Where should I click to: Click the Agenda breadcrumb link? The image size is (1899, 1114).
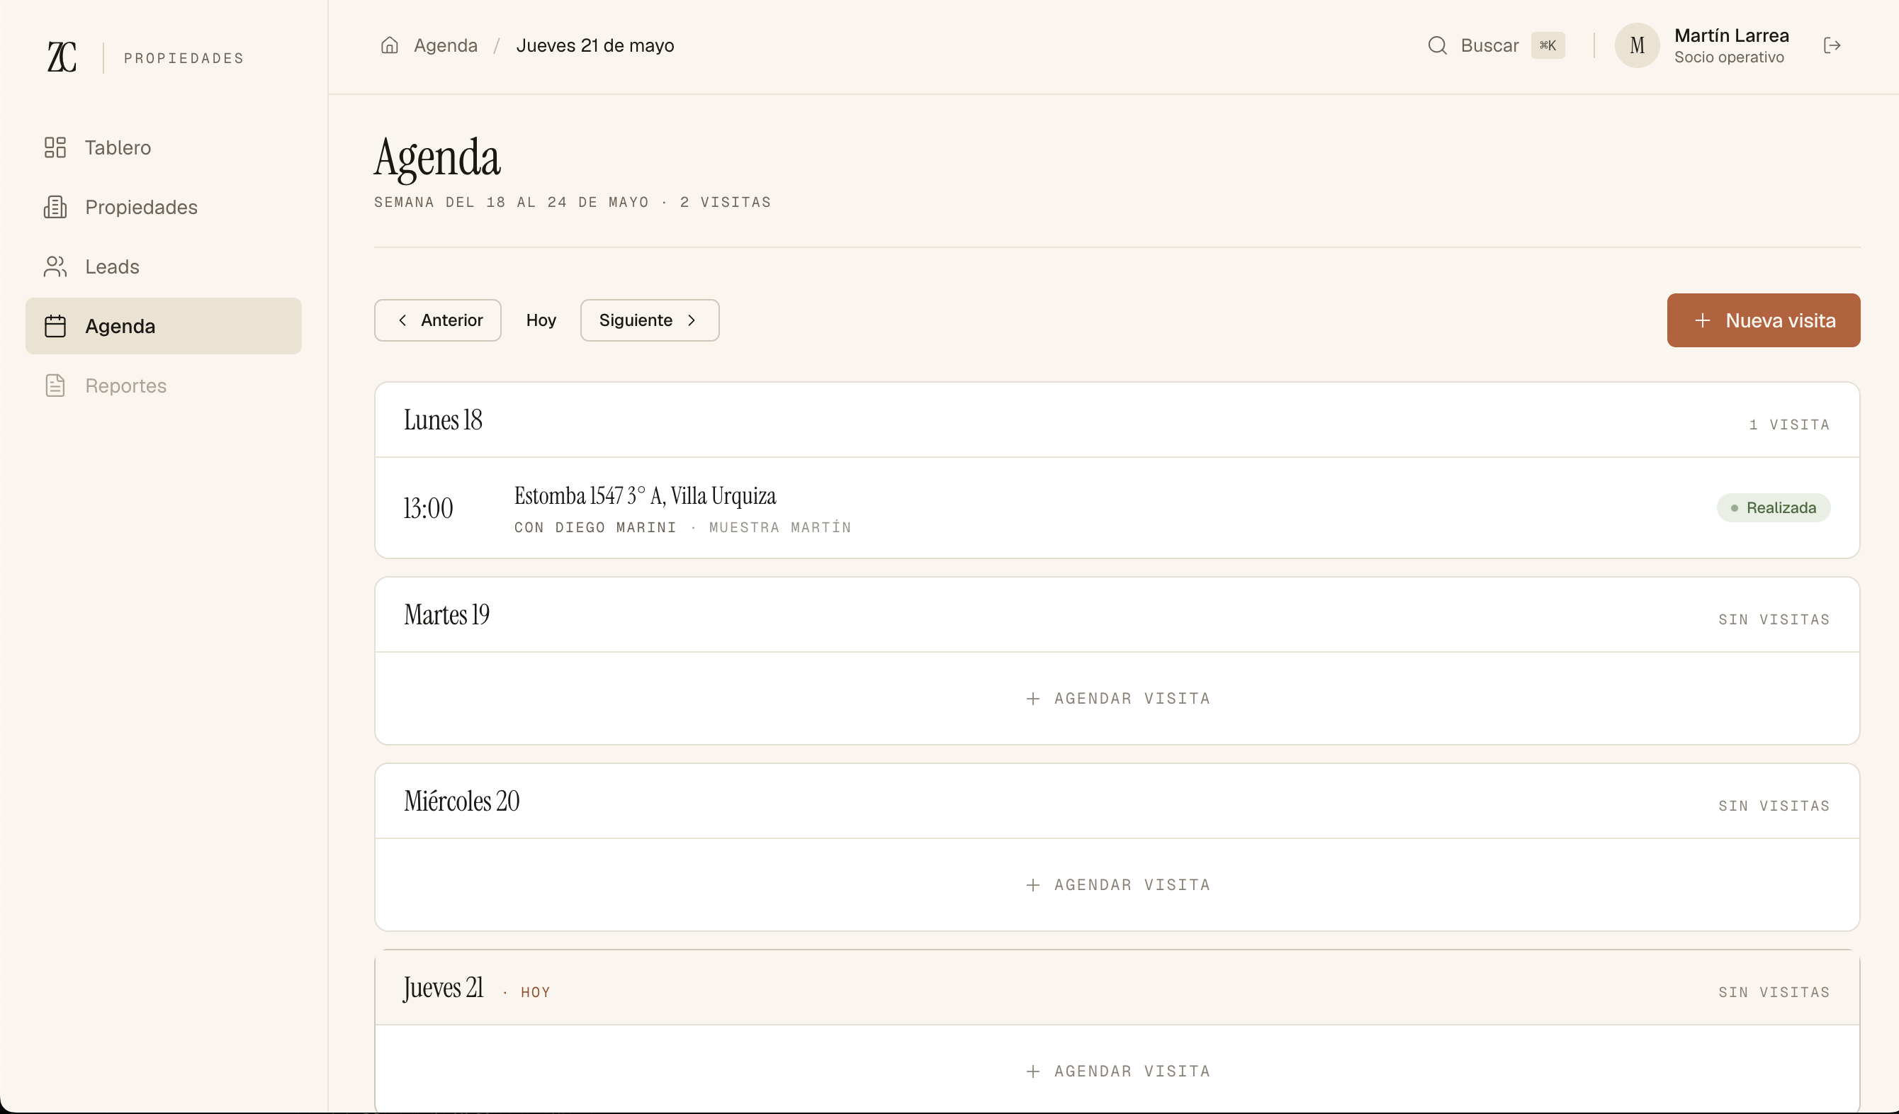point(446,45)
